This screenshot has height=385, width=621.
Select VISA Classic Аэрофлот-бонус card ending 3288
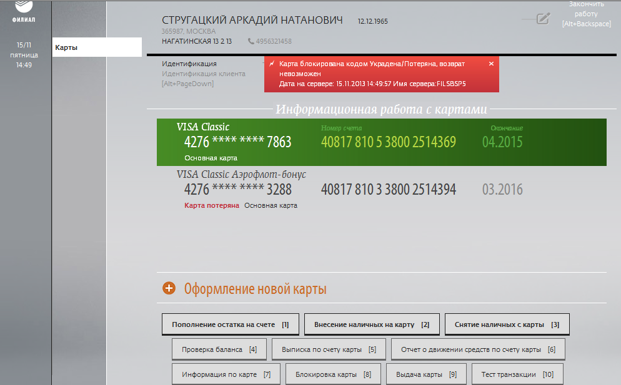tap(381, 190)
